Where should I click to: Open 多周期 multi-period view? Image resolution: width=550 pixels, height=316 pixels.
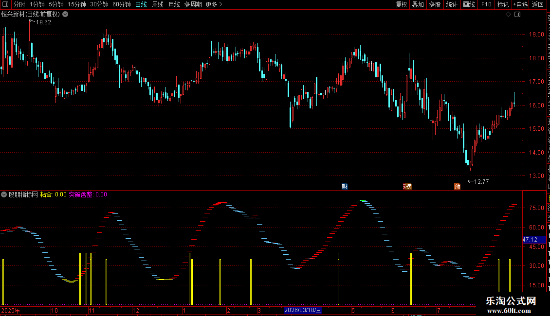pos(193,4)
